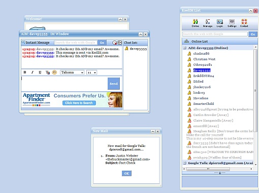Collapse the AIM IM Window with the arrow
Screen dimensions: 259x193
click(141, 34)
